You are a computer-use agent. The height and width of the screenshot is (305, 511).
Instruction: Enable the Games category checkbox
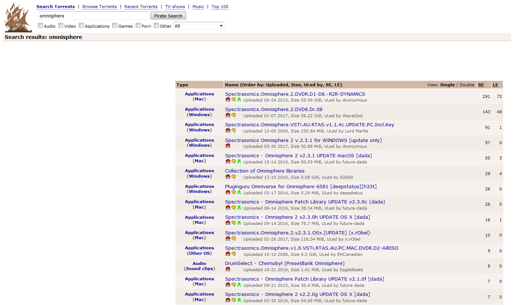(x=115, y=25)
